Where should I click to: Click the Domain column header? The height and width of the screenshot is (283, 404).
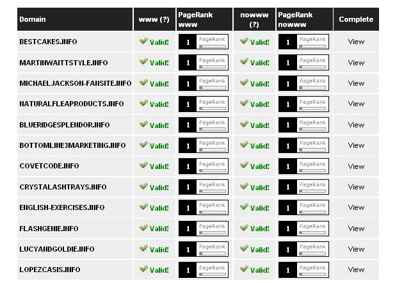(x=33, y=19)
